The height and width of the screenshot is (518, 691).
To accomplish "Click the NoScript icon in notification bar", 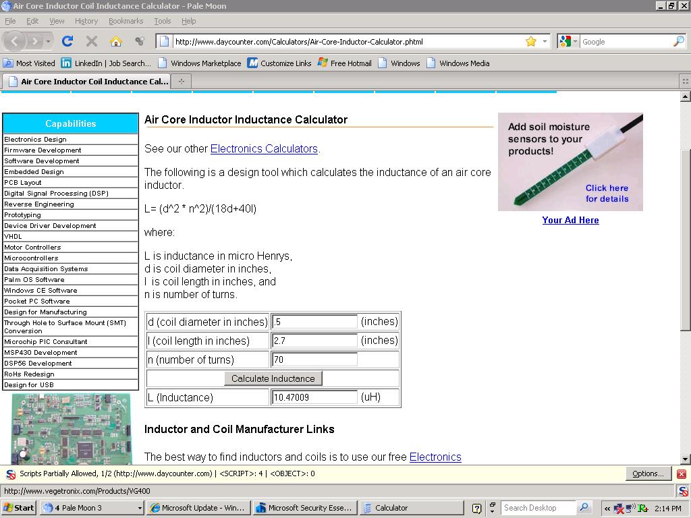I will pyautogui.click(x=11, y=474).
